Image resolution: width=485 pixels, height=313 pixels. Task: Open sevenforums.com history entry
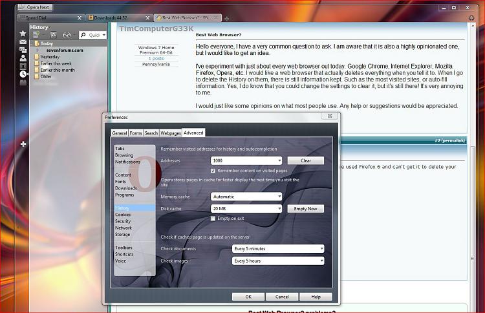pos(65,50)
